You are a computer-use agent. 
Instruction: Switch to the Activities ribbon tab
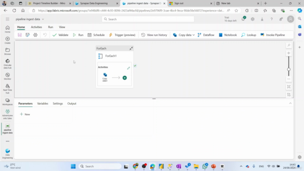[37, 27]
